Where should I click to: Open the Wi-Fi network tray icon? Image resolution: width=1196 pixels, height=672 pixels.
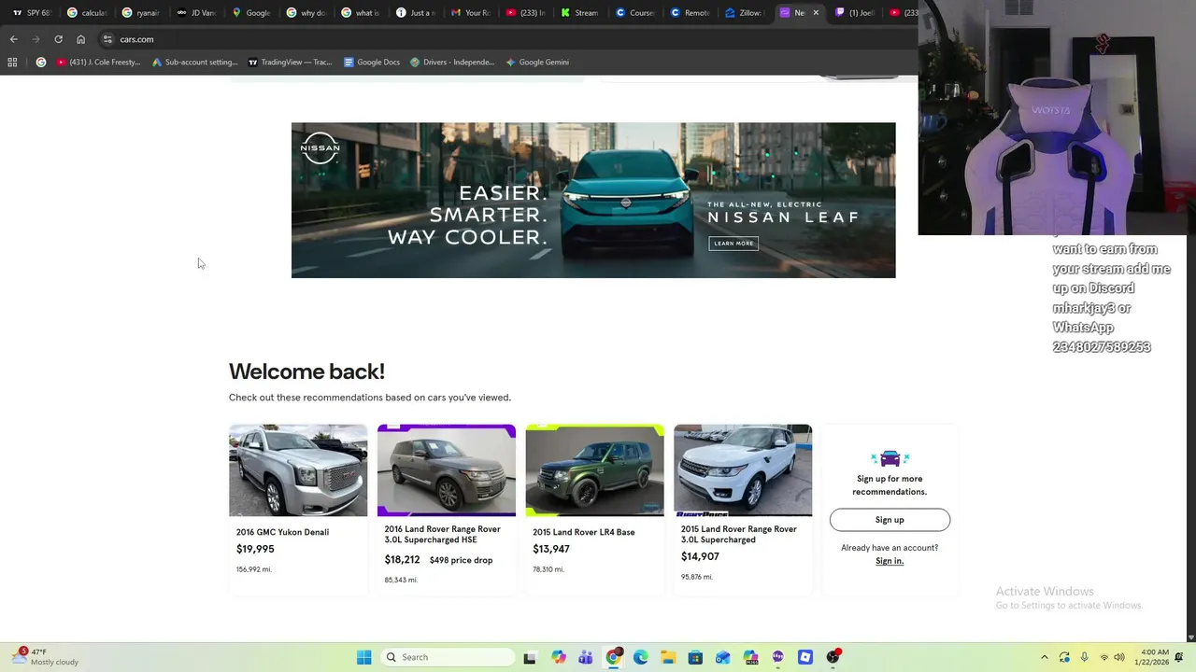tap(1103, 657)
